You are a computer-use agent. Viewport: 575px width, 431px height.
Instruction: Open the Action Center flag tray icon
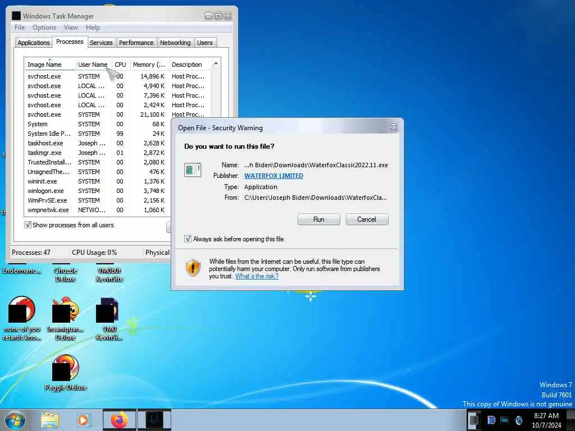[x=491, y=420]
